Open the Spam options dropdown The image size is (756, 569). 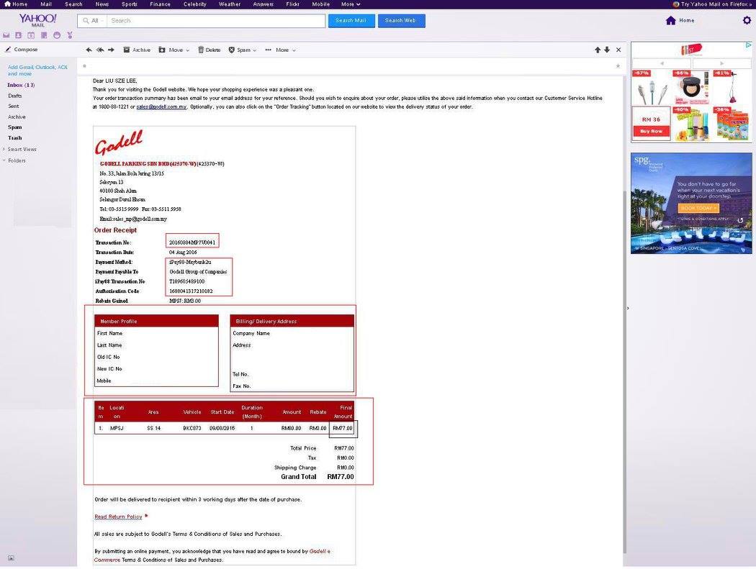click(242, 50)
